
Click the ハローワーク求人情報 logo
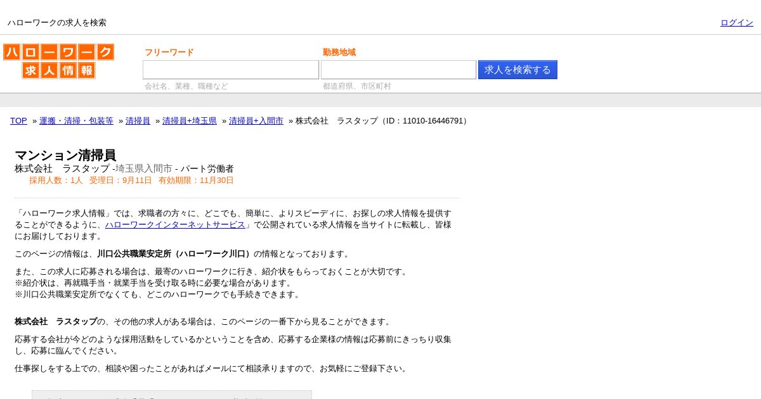pos(58,61)
